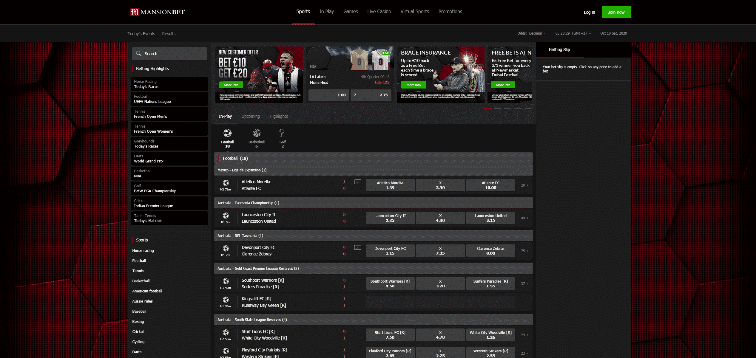The image size is (756, 358).
Task: Select Clarence Zebras odds 8.00
Action: click(490, 251)
